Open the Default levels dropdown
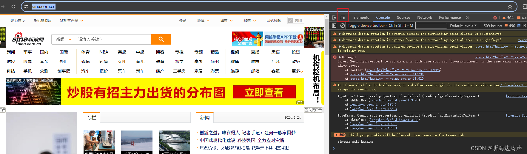Viewport: 527px width, 154px height. click(x=463, y=26)
